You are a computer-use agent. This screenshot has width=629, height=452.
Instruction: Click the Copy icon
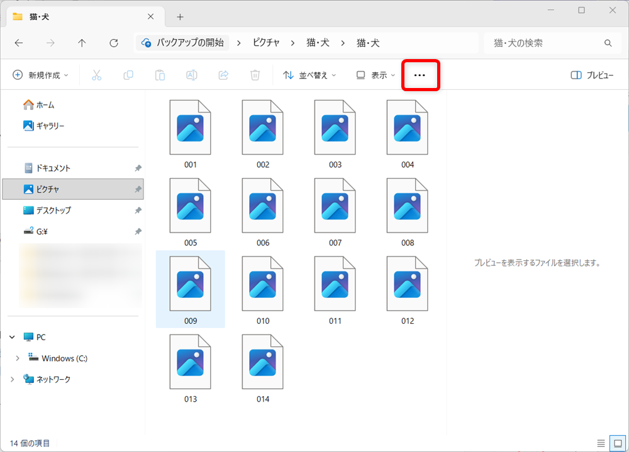(x=128, y=75)
